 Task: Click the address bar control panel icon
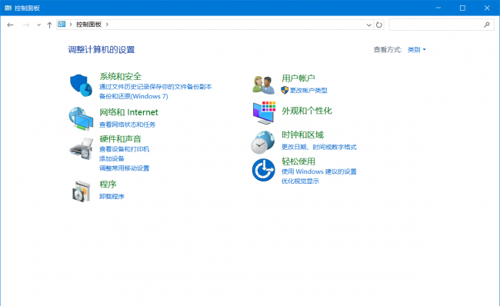point(62,25)
